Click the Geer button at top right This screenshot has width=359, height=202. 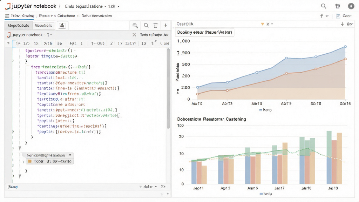(x=347, y=16)
